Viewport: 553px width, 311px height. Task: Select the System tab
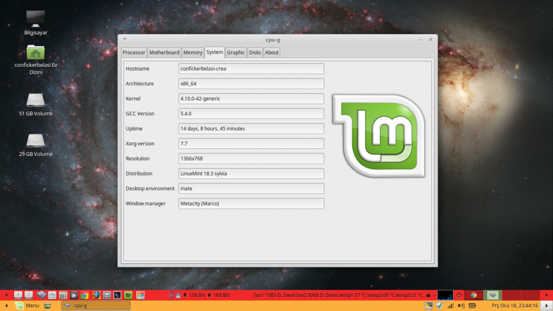(214, 52)
